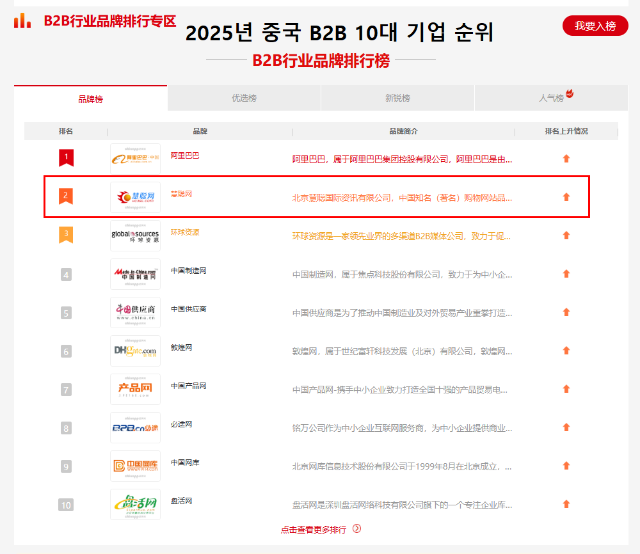The image size is (640, 554).
Task: Open the 环球资源 brand name link
Action: [x=185, y=232]
